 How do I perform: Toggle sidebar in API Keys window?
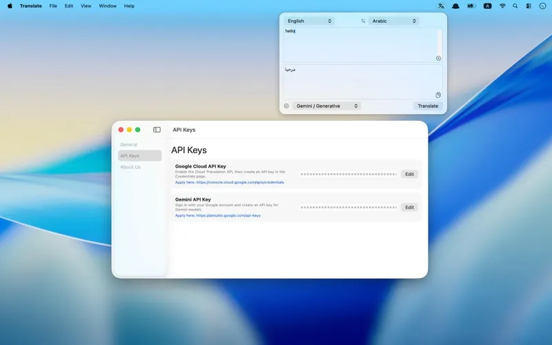click(157, 130)
